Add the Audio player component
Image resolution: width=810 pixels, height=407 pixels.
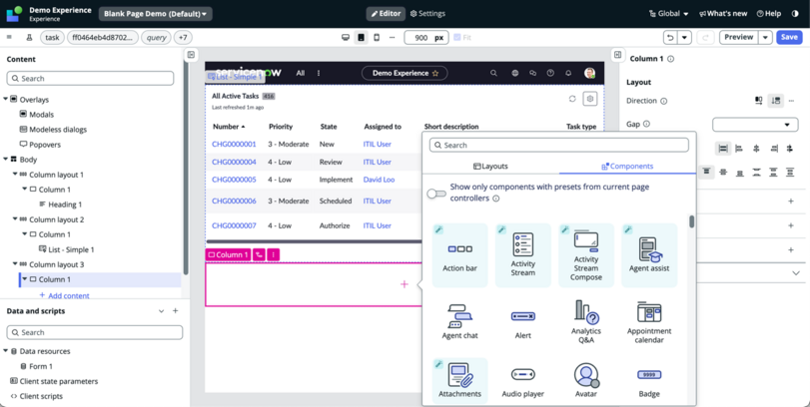522,381
